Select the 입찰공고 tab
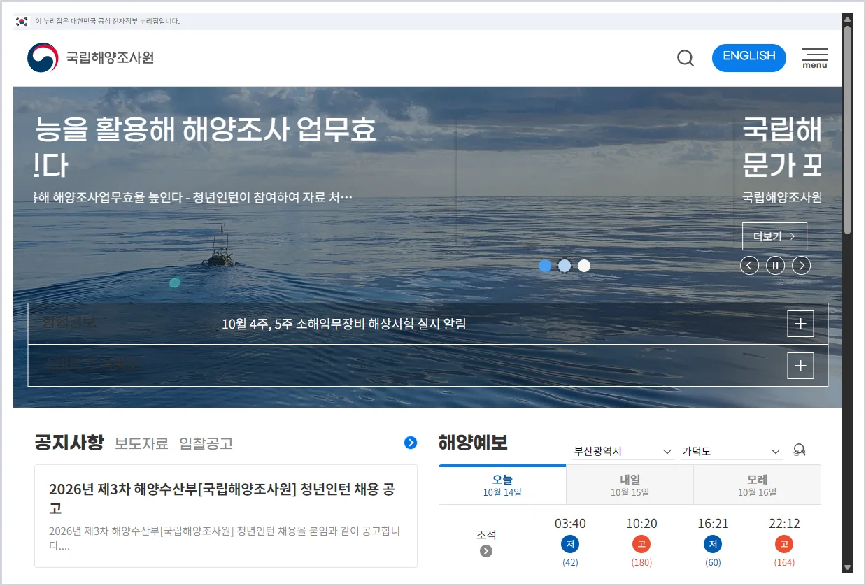 point(206,443)
